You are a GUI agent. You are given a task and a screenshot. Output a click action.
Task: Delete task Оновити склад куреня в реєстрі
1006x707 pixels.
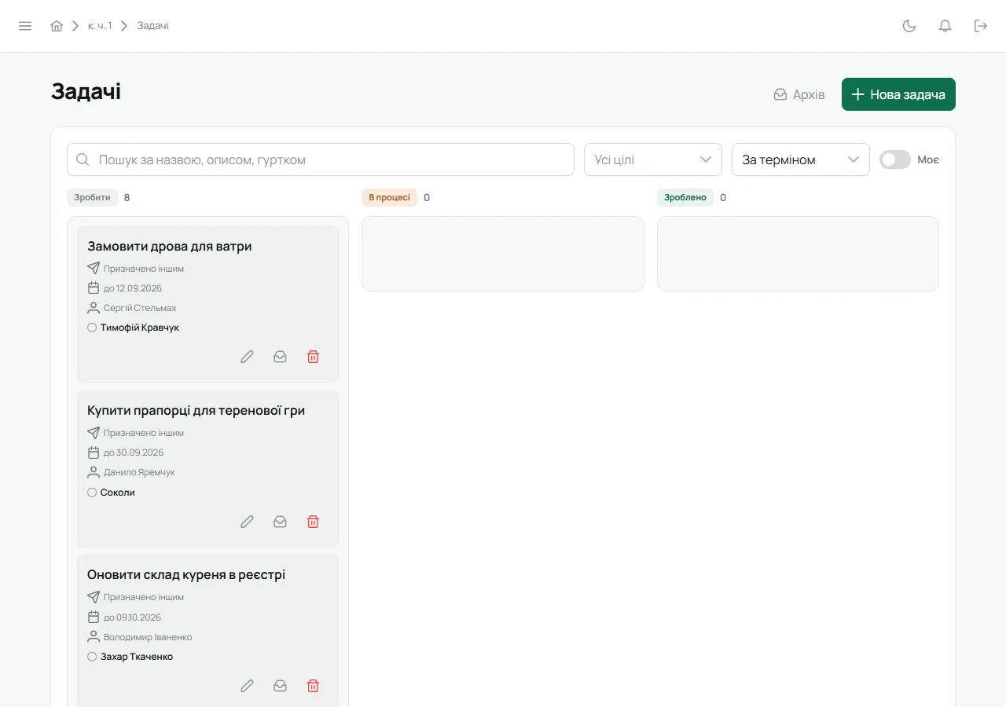click(313, 686)
